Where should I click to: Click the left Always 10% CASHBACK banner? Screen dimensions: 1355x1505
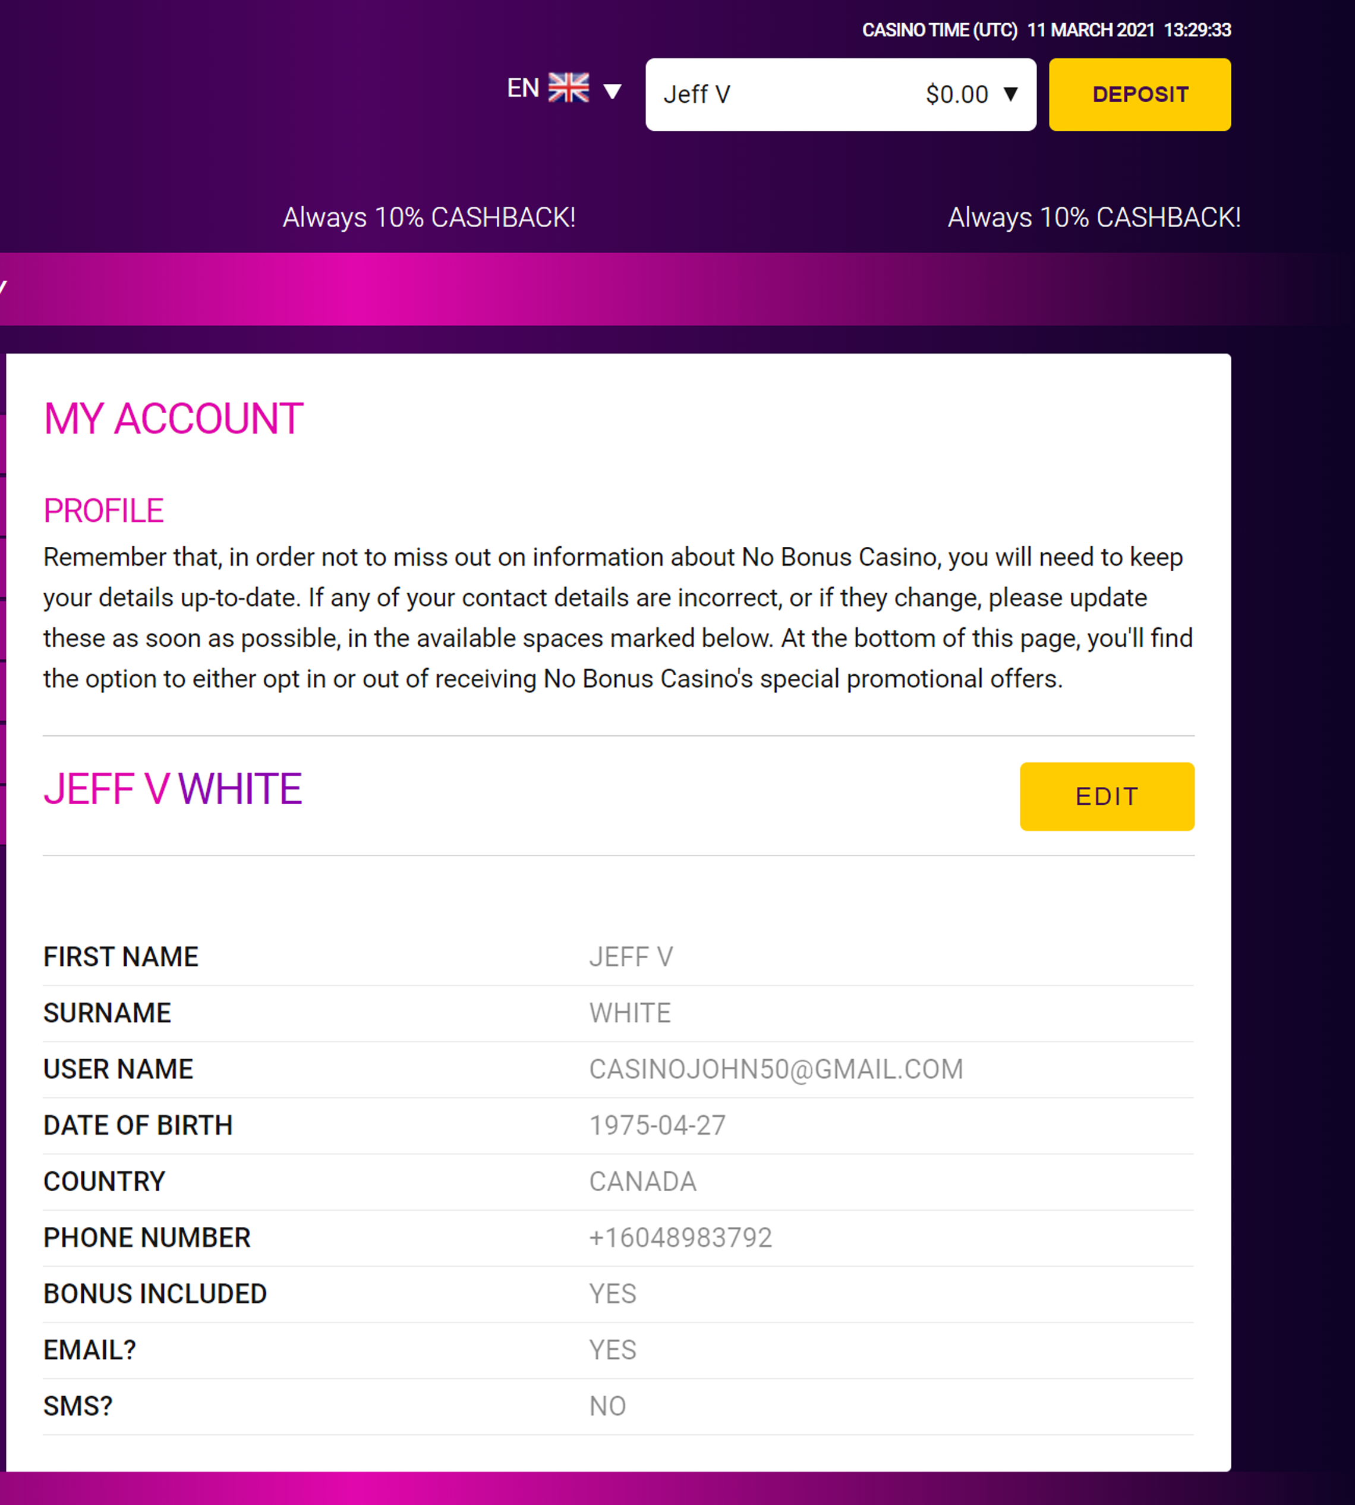pyautogui.click(x=429, y=218)
